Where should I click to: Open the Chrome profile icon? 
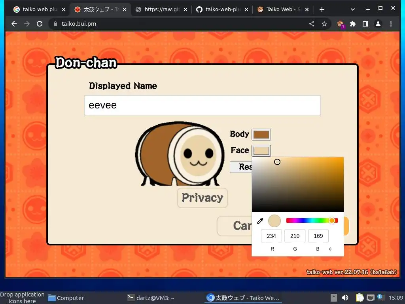pos(378,24)
